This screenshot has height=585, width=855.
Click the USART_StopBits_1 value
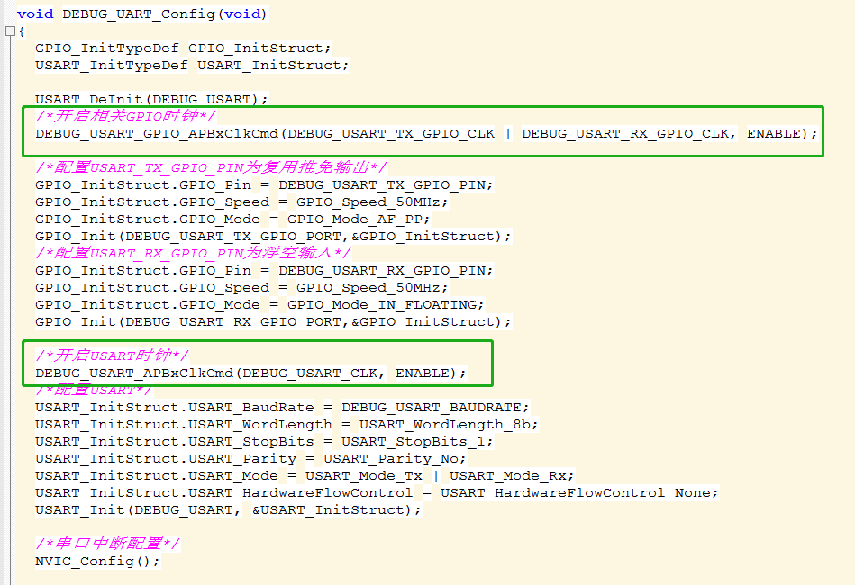click(417, 441)
